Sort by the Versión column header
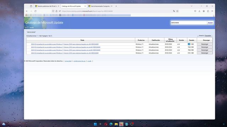 [x=181, y=40]
